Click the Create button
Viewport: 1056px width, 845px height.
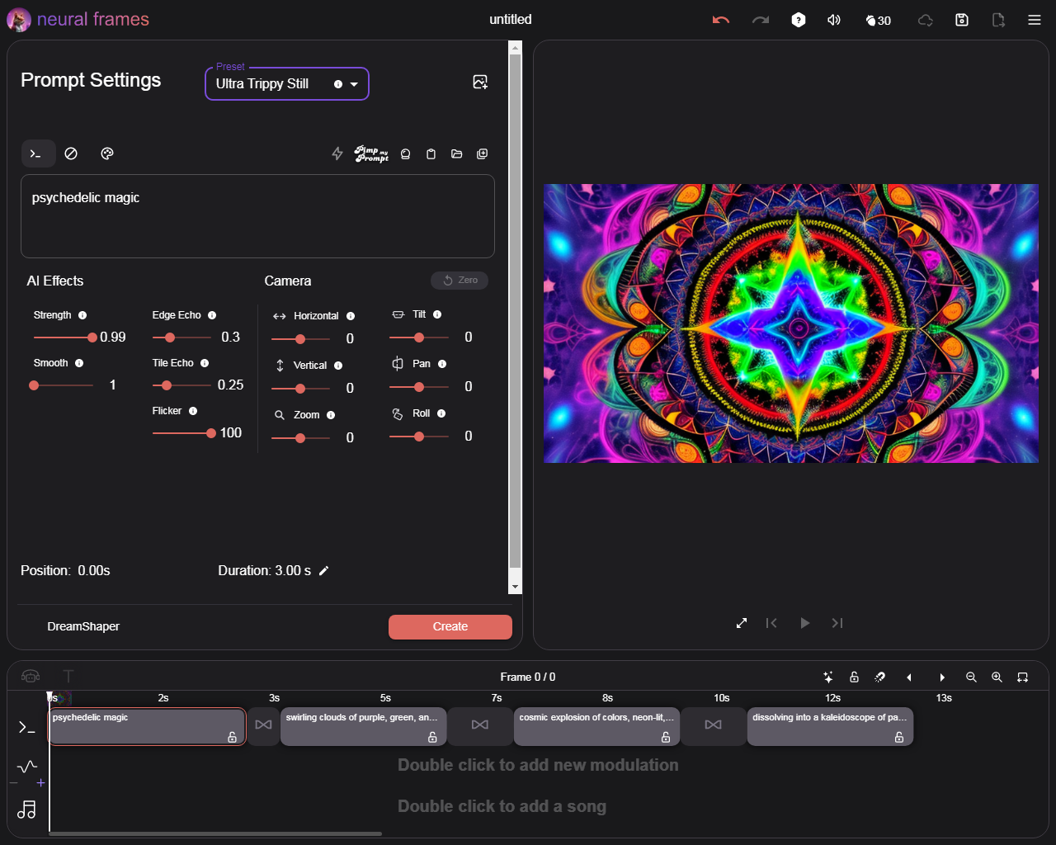(x=450, y=627)
